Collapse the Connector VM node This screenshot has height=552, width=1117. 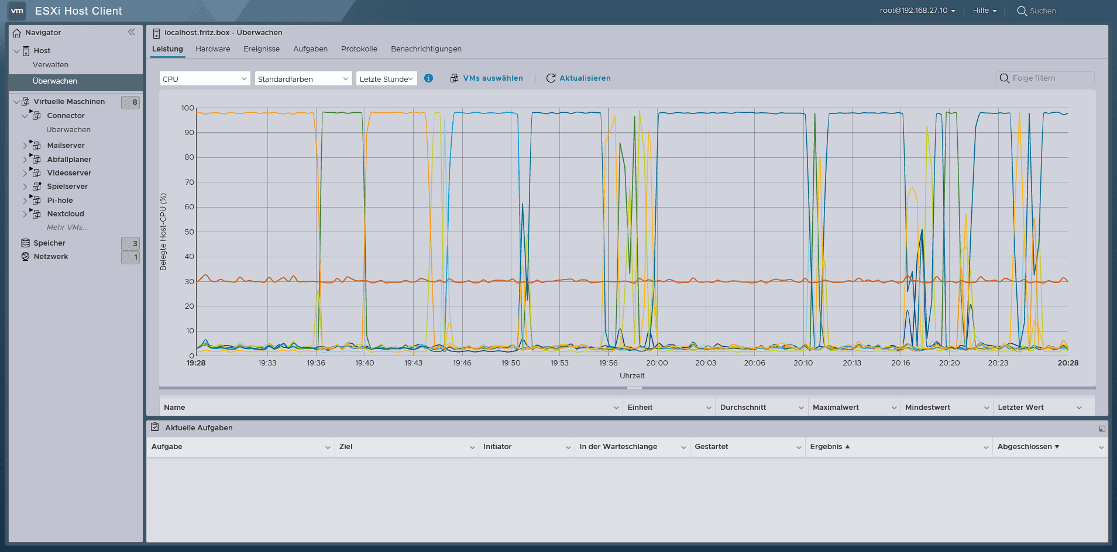click(25, 116)
